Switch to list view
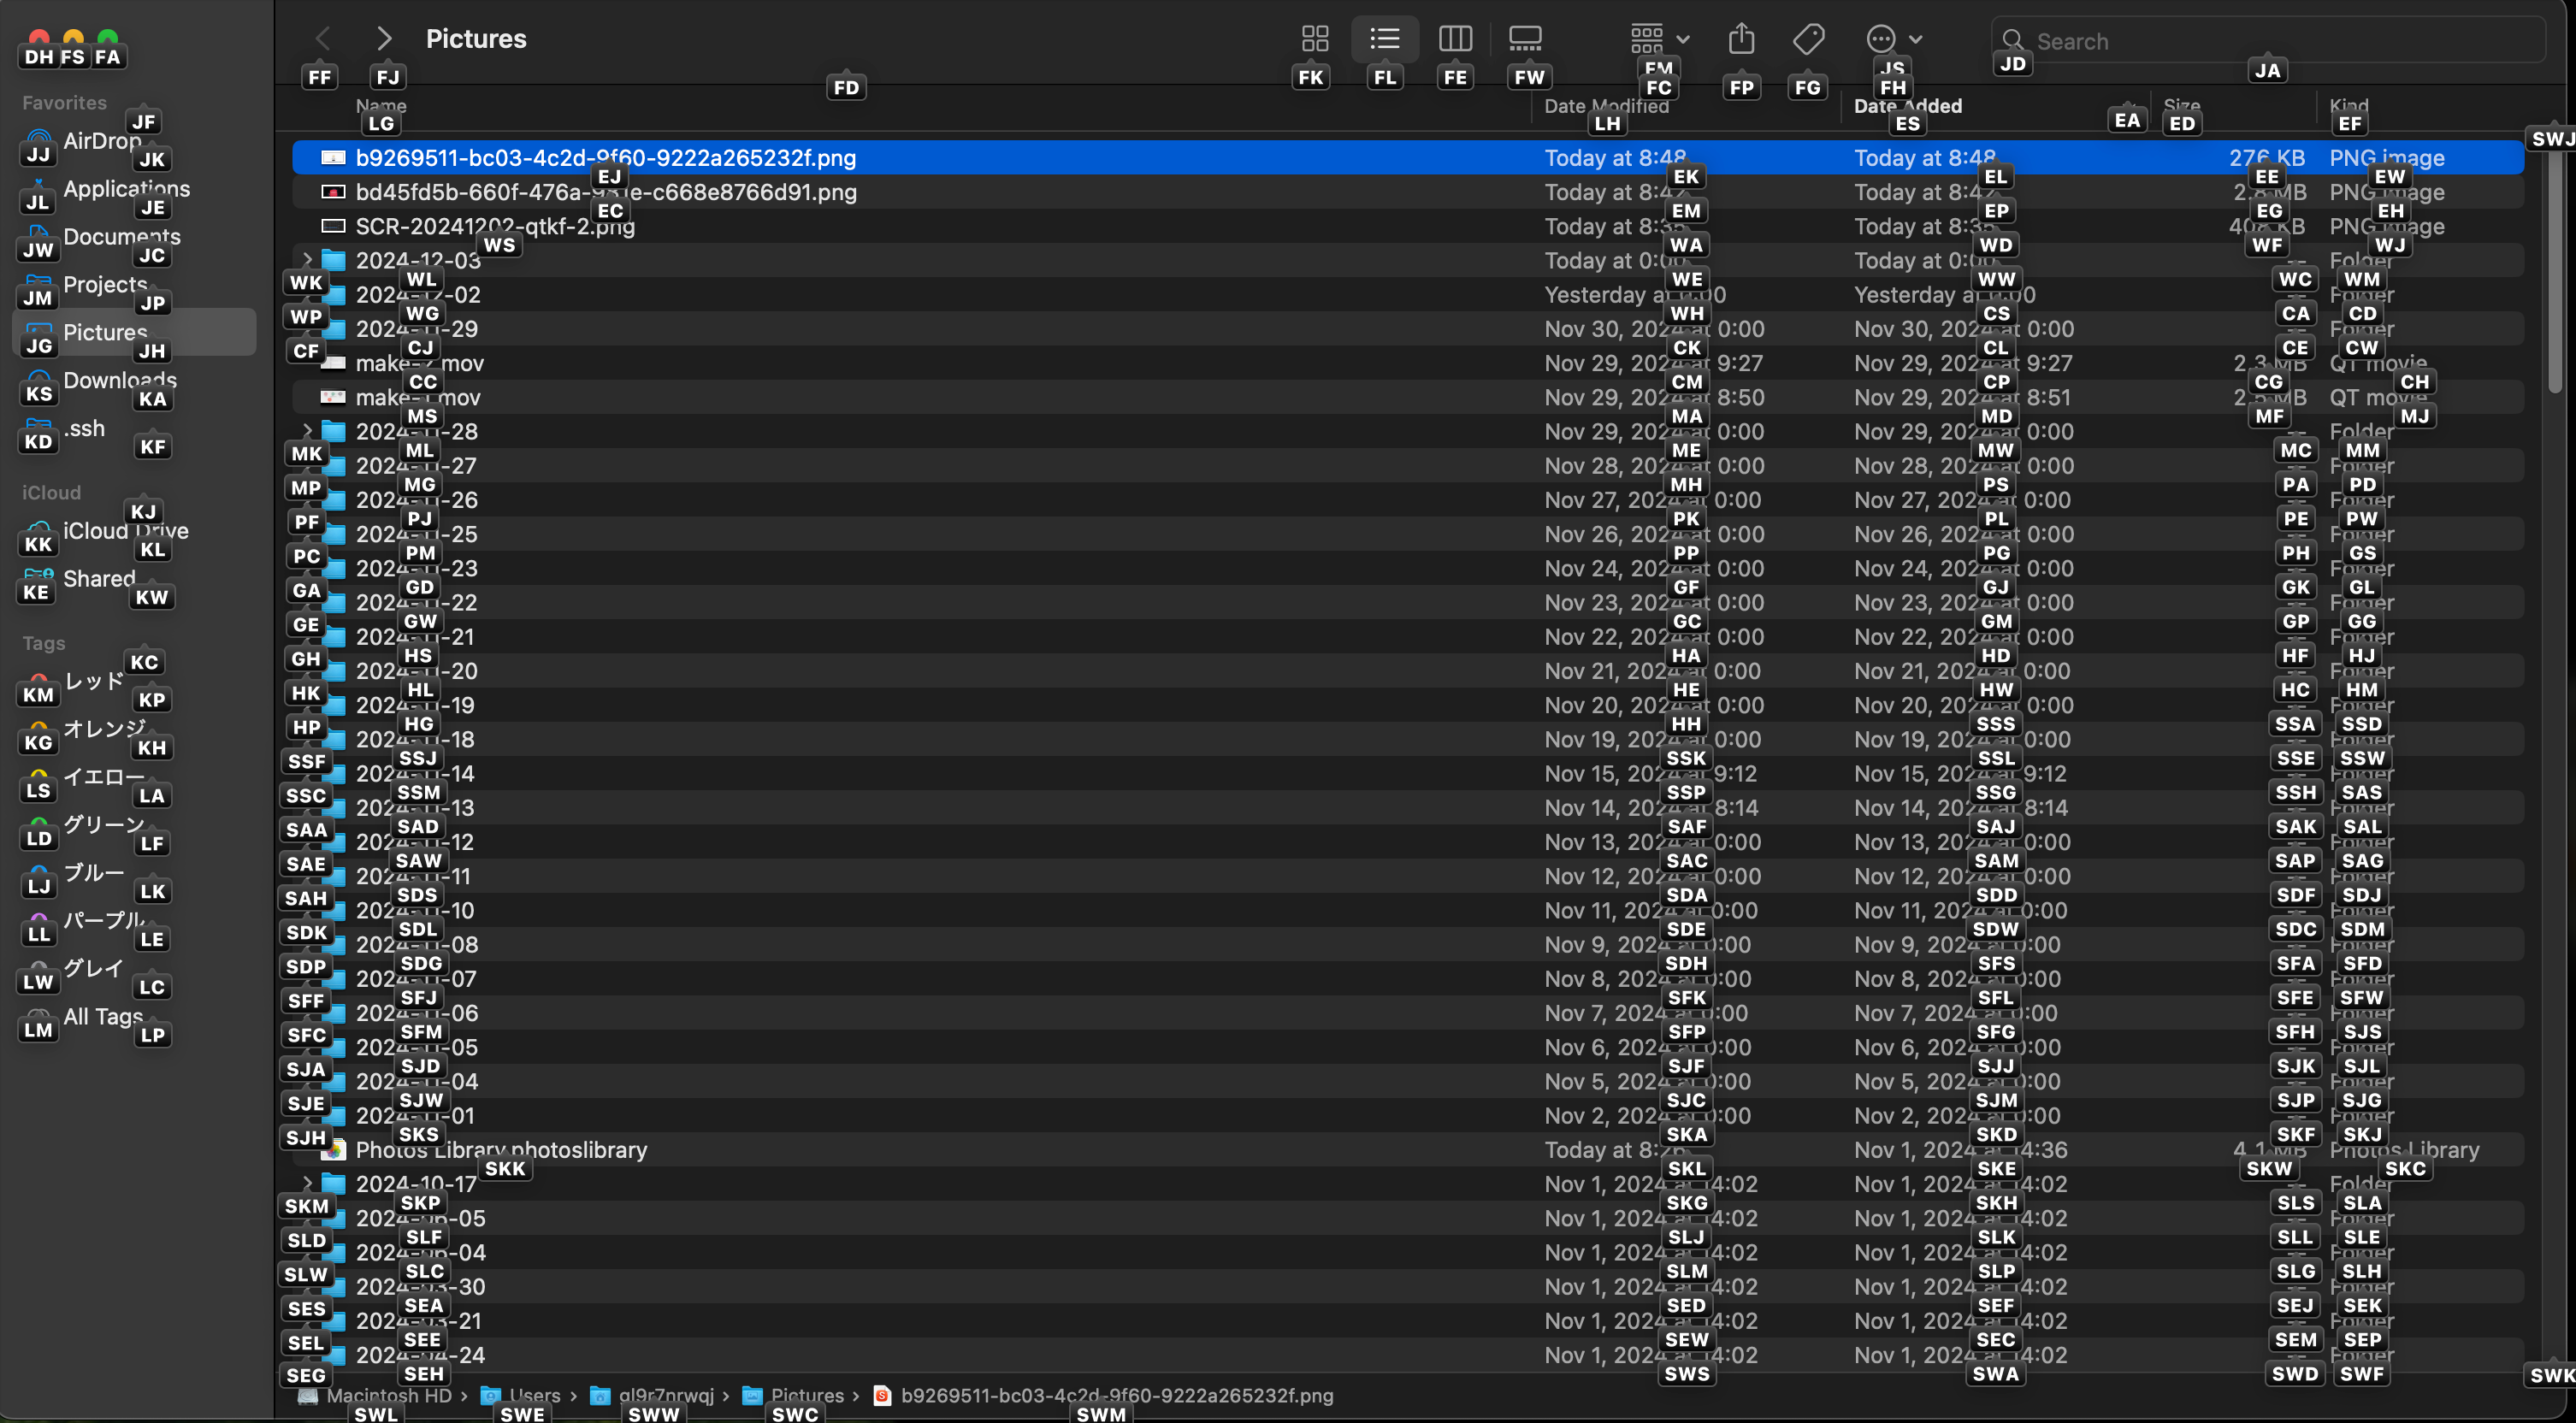The image size is (2576, 1423). [x=1384, y=39]
